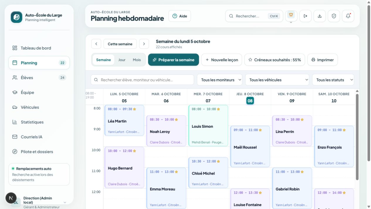The width and height of the screenshot is (371, 209).
Task: Click the crown icon button
Action: click(291, 15)
